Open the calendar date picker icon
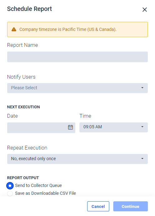Image resolution: width=155 pixels, height=216 pixels. pyautogui.click(x=70, y=127)
